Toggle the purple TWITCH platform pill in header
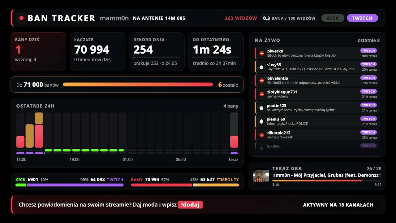Image resolution: width=396 pixels, height=223 pixels. 362,18
